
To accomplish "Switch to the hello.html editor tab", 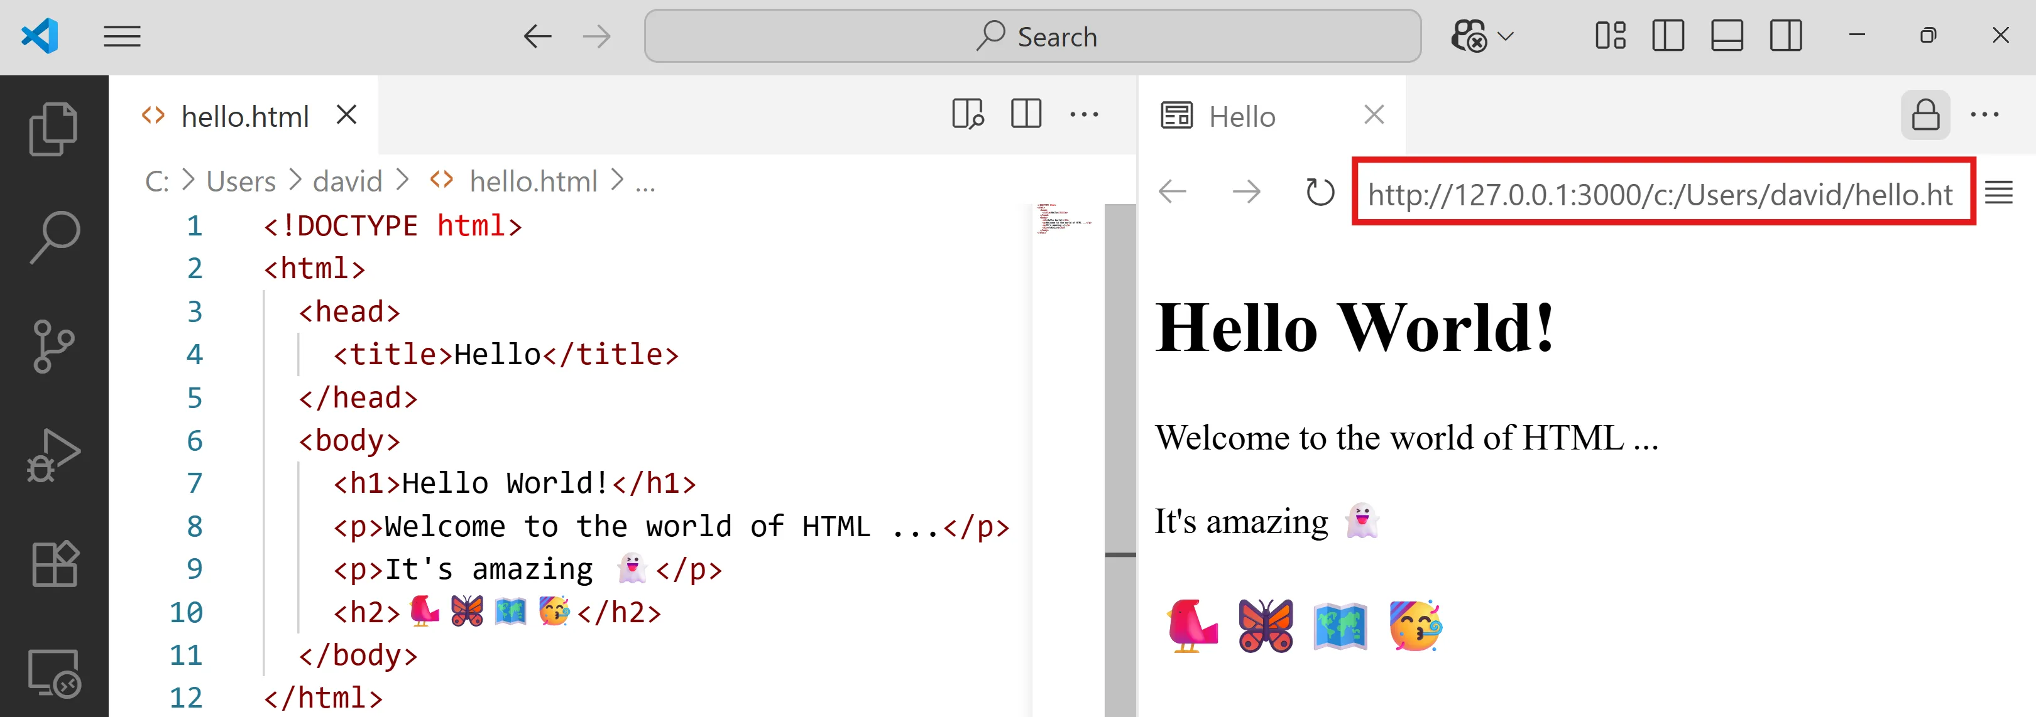I will coord(244,117).
